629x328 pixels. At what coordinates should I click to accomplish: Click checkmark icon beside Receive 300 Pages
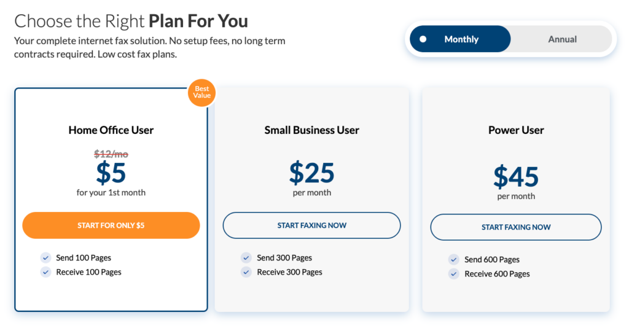(246, 272)
